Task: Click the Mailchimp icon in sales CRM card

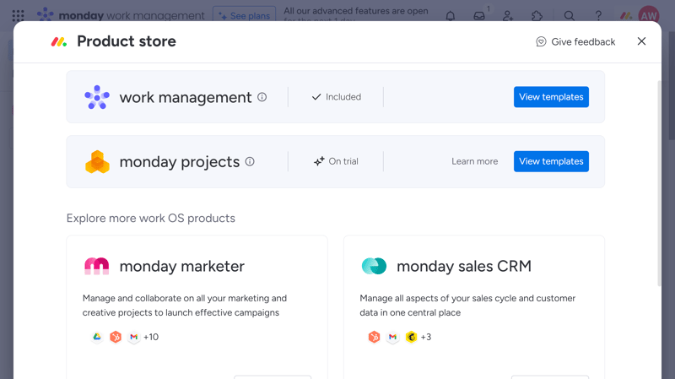Action: [x=411, y=337]
